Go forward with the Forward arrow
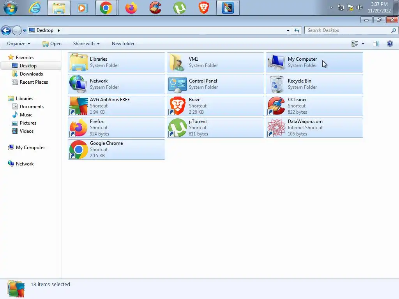The image size is (399, 299). coord(17,30)
